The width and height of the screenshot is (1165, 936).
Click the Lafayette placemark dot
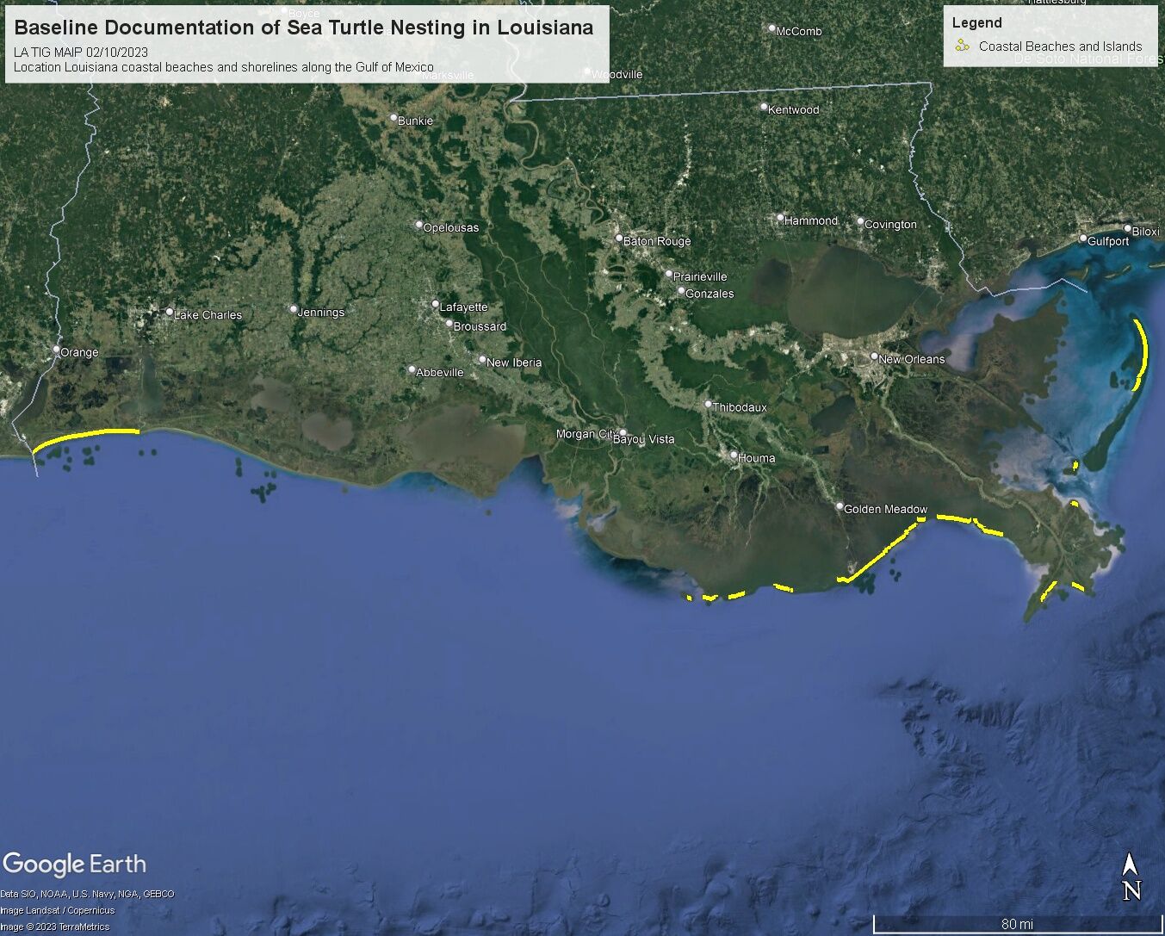436,304
